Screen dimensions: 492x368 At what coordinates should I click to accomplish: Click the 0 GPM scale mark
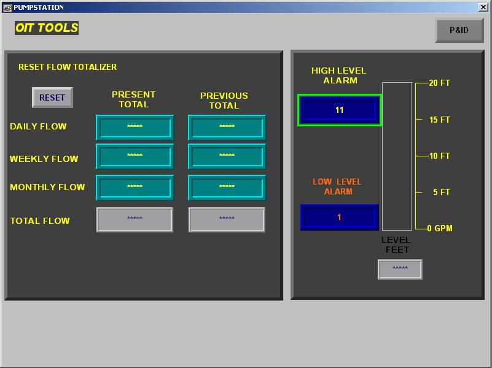point(440,228)
